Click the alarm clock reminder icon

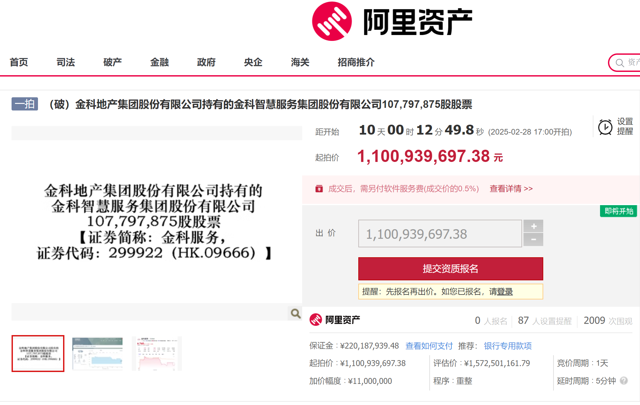605,127
